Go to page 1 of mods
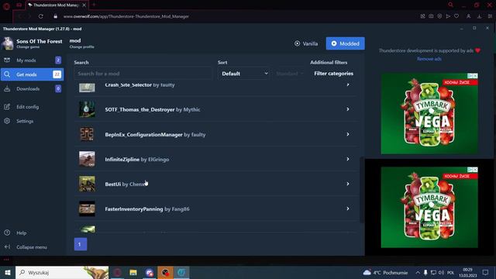The image size is (496, 279). click(x=81, y=244)
